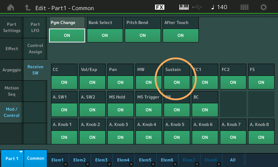Viewport: 278px width, 167px height.
Task: Toggle the MW receive switch
Action: coord(149,82)
